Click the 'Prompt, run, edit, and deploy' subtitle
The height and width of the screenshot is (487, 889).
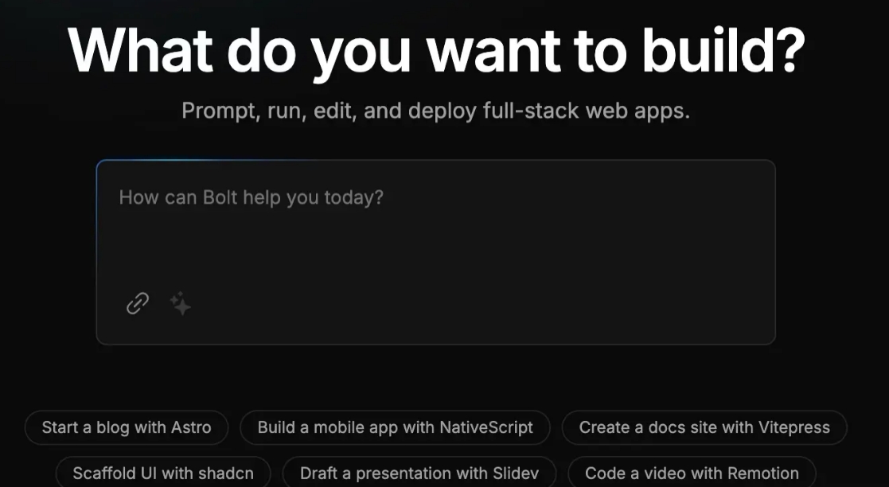436,111
